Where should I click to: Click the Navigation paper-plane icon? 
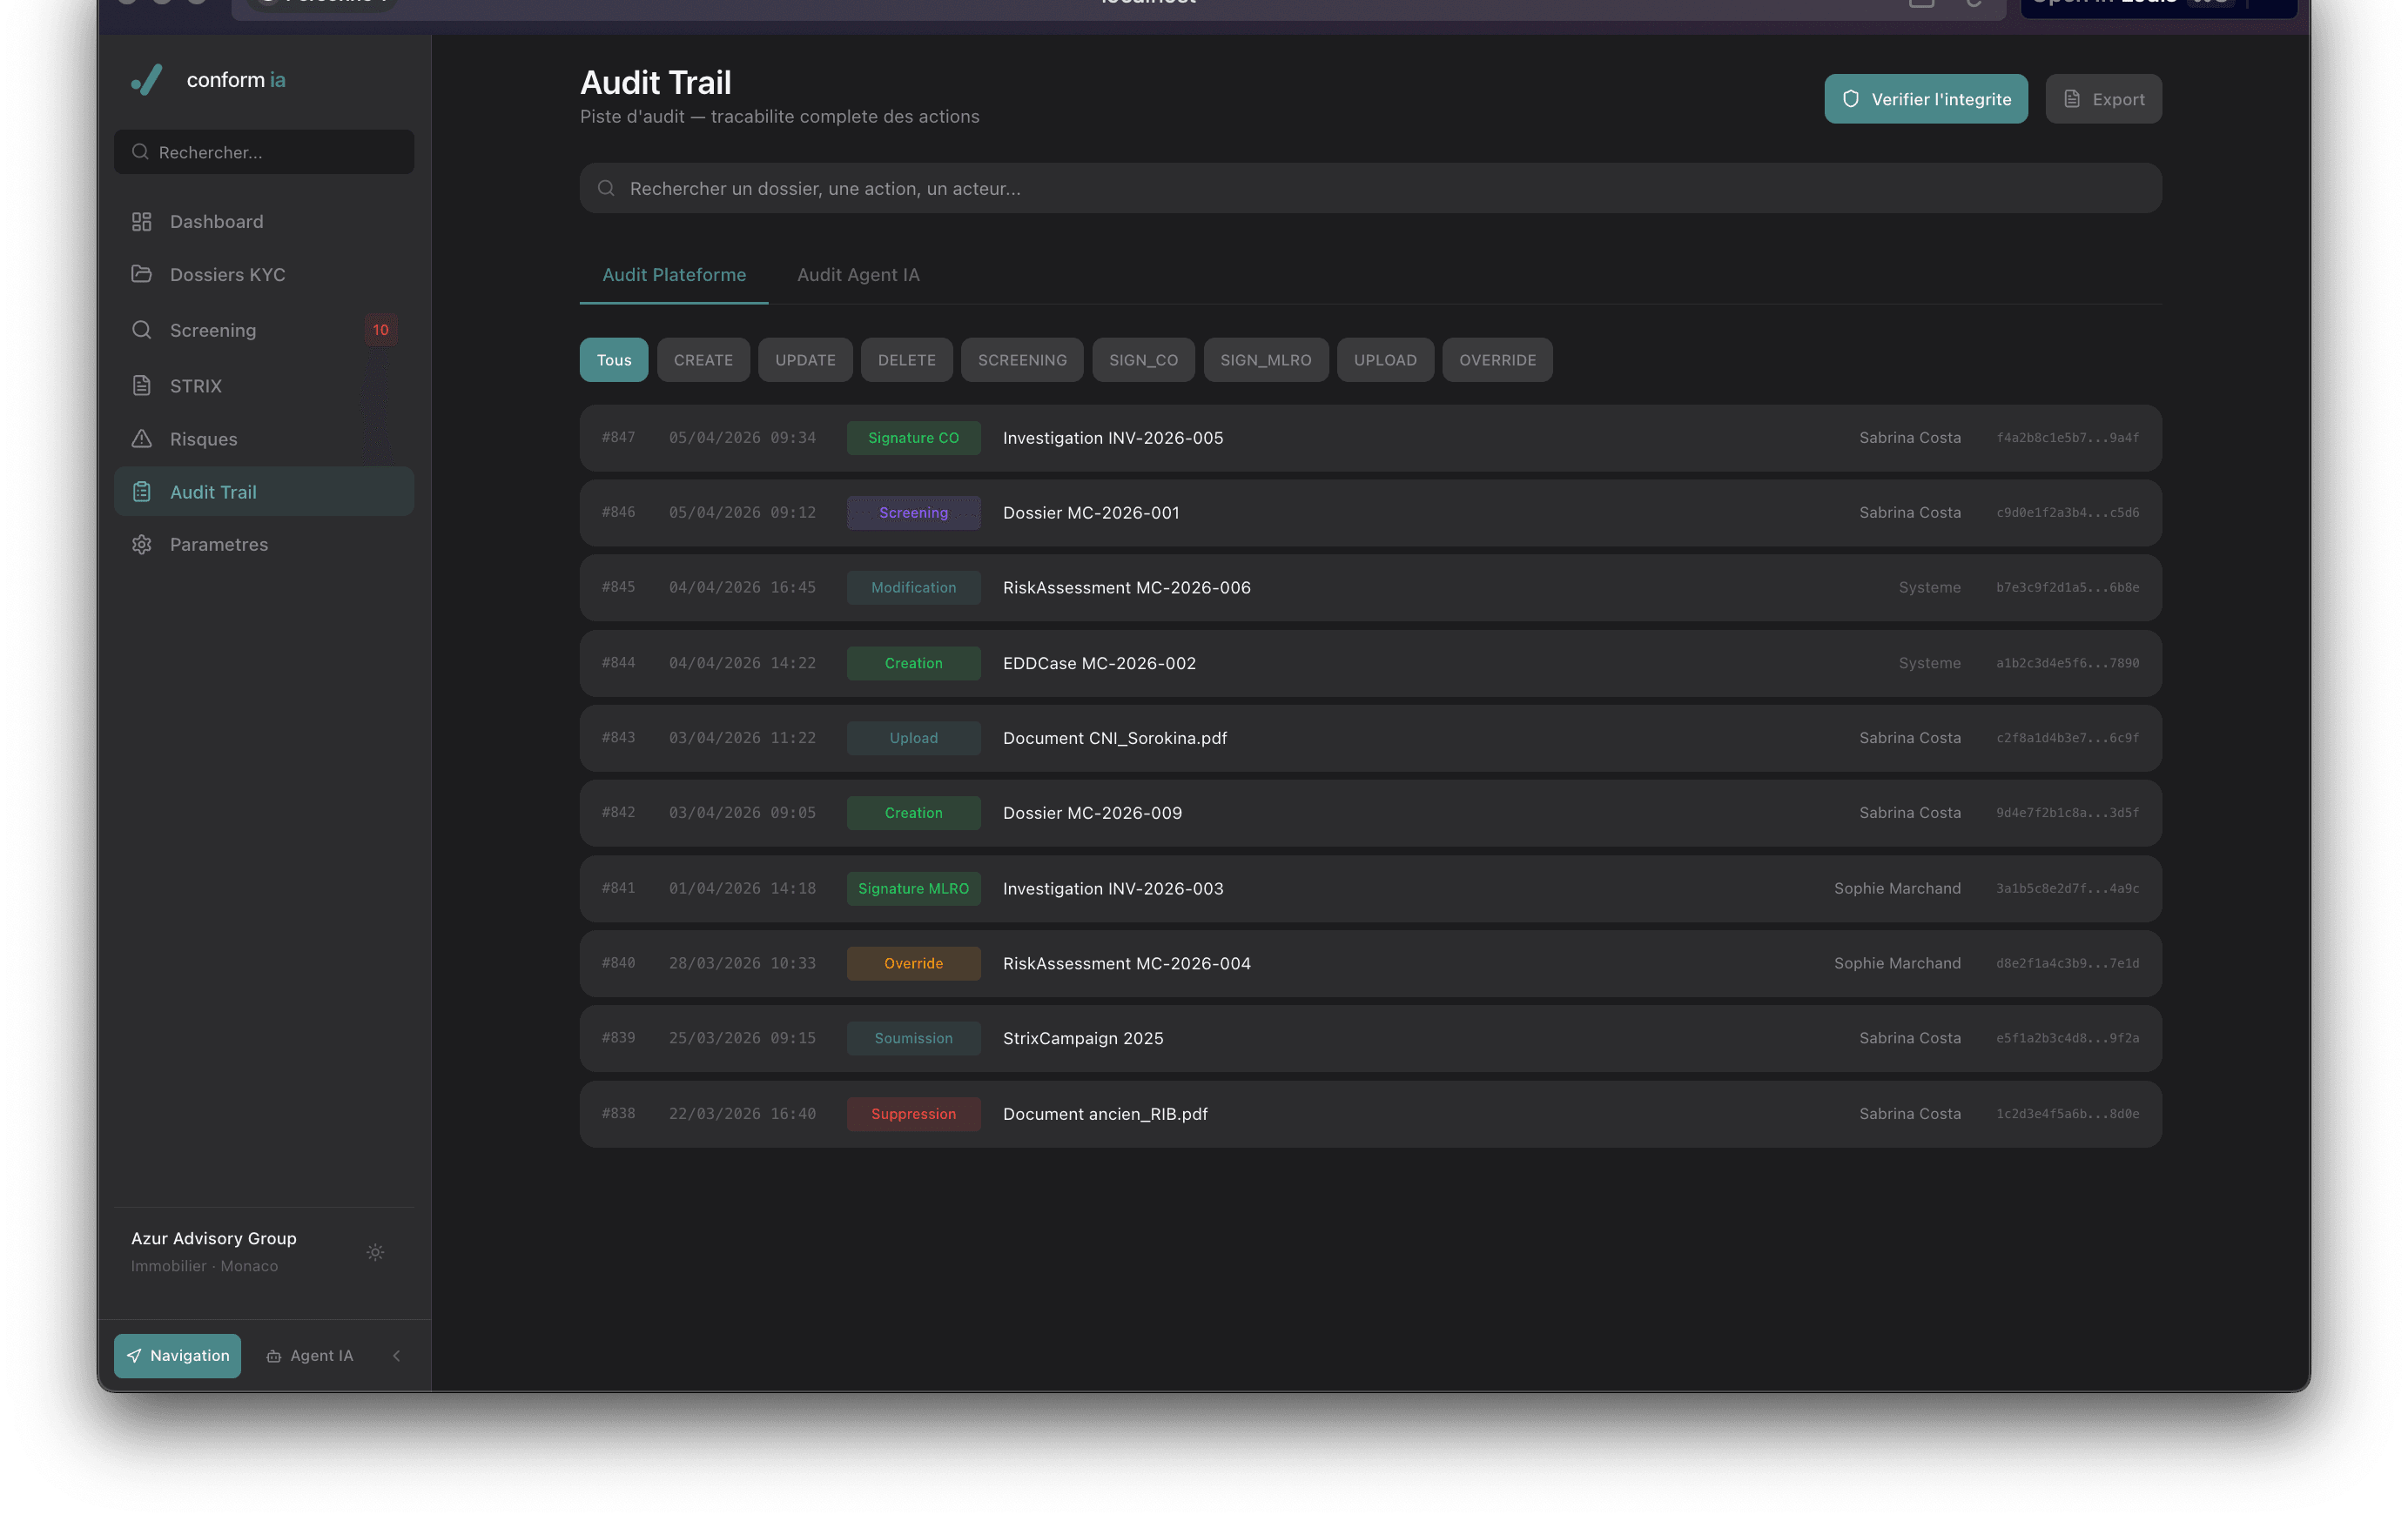[x=135, y=1355]
